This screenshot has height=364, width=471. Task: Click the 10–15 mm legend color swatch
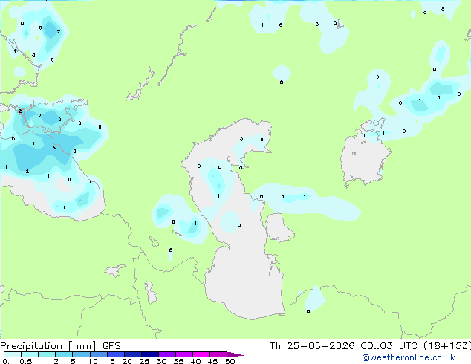pos(98,354)
